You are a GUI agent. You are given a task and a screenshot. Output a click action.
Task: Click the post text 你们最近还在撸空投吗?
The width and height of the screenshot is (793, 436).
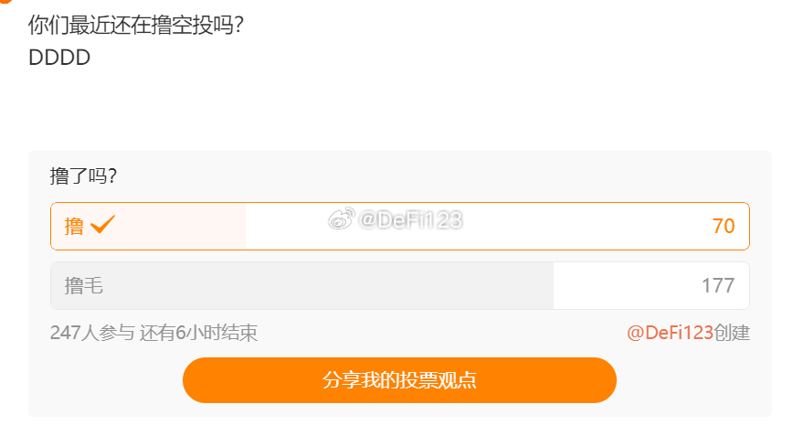coord(136,25)
